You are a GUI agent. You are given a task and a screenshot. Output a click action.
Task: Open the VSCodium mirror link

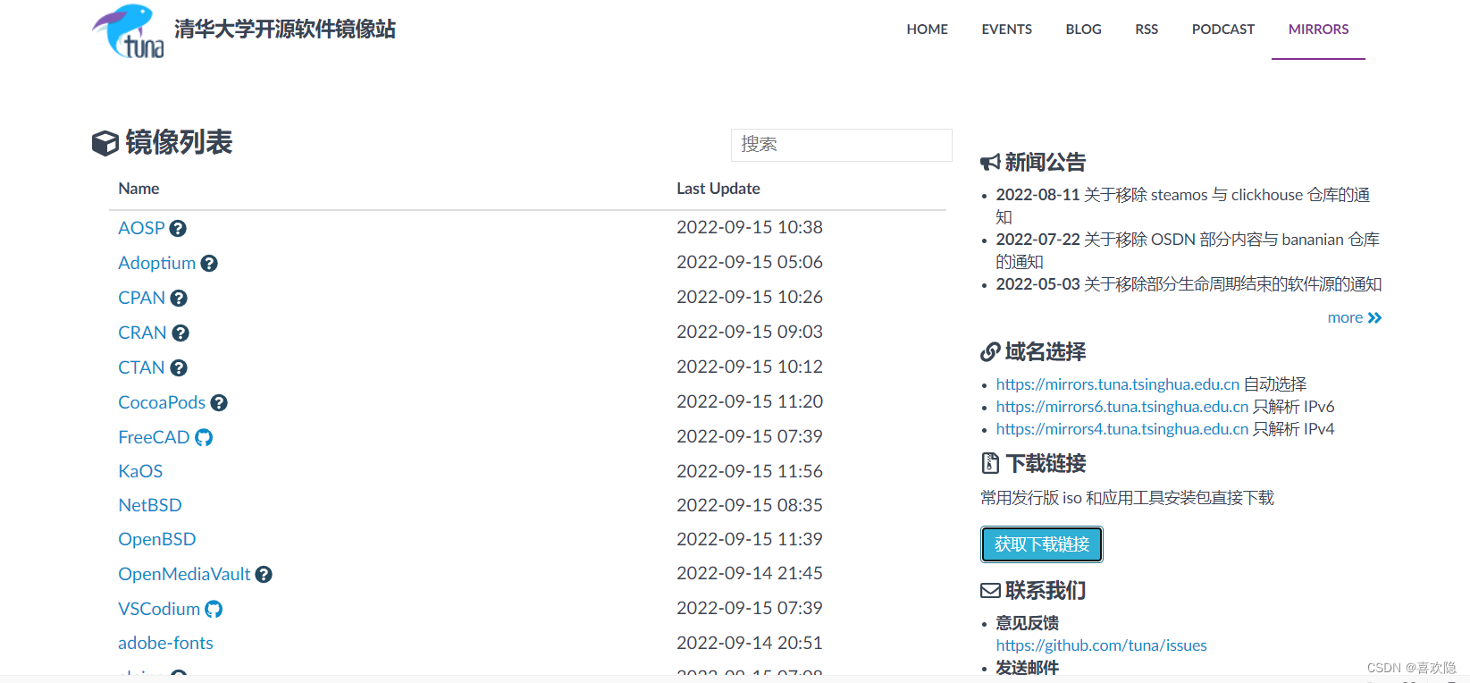tap(159, 609)
